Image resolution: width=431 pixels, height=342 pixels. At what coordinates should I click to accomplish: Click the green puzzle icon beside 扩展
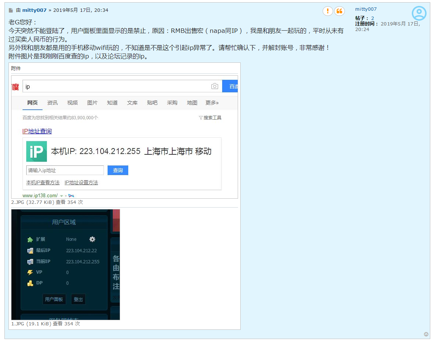coord(29,239)
